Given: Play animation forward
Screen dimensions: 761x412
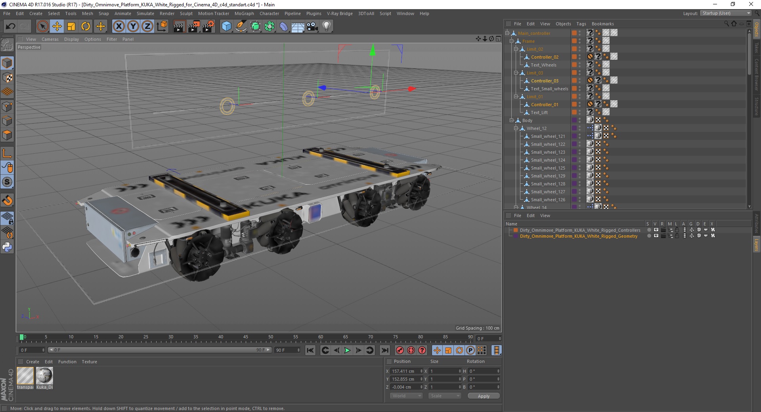Looking at the screenshot, I should (347, 350).
